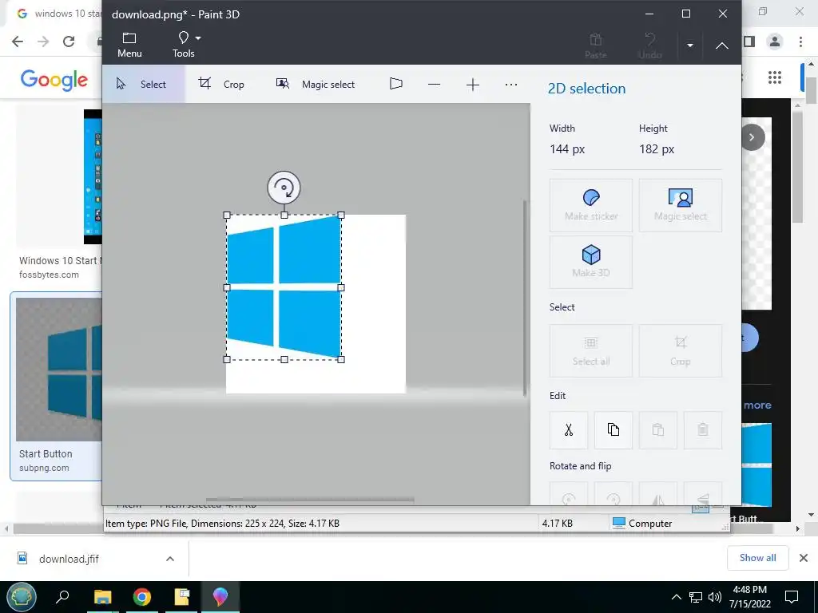
Task: Choose the Crop tool in toolbar
Action: 222,84
